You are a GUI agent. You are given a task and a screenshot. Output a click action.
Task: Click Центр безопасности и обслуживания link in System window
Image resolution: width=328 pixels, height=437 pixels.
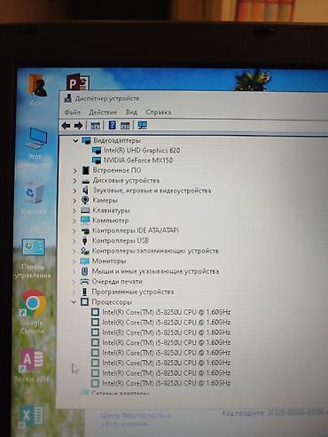pyautogui.click(x=136, y=419)
